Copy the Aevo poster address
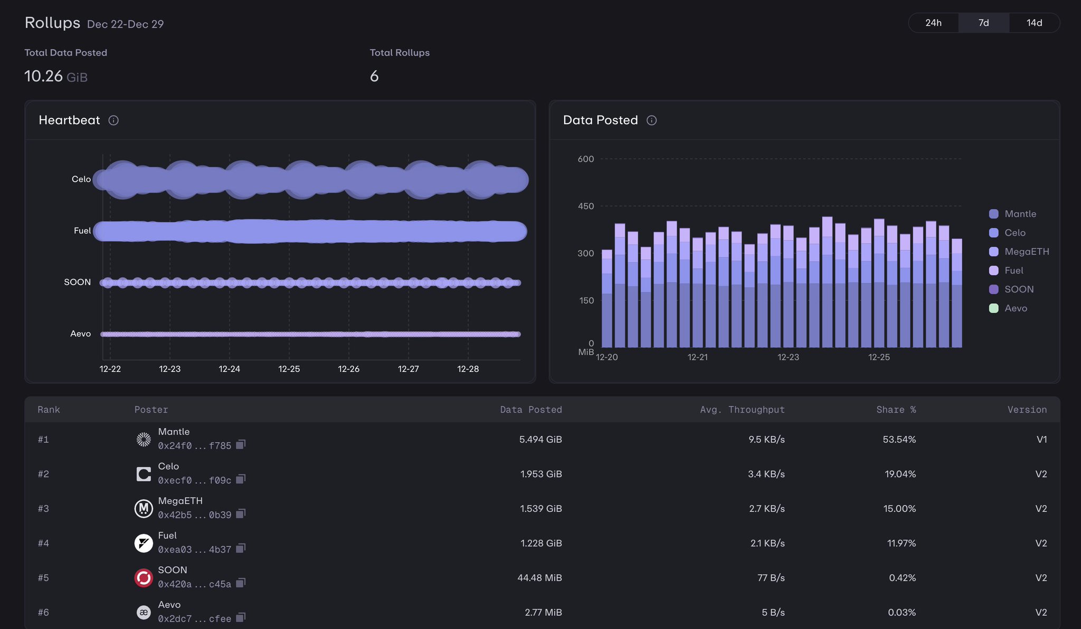Screen dimensions: 1081x629 pos(241,618)
